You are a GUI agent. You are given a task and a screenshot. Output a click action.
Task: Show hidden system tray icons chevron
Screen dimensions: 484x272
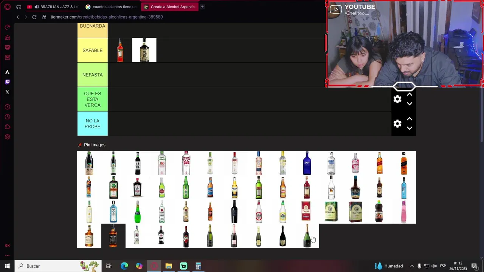click(412, 266)
